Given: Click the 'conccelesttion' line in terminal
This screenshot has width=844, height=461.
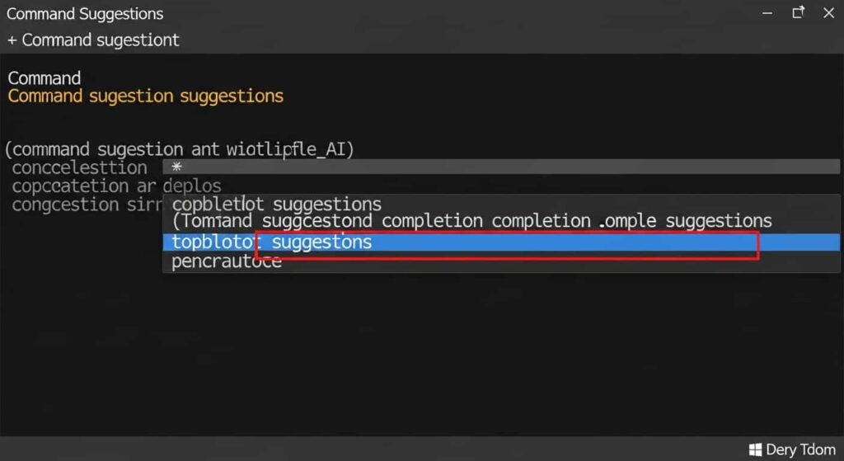Looking at the screenshot, I should coord(80,168).
